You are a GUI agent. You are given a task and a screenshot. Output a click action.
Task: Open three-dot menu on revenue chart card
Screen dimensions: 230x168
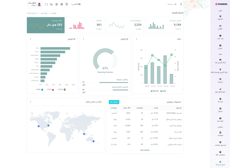pos(137,39)
